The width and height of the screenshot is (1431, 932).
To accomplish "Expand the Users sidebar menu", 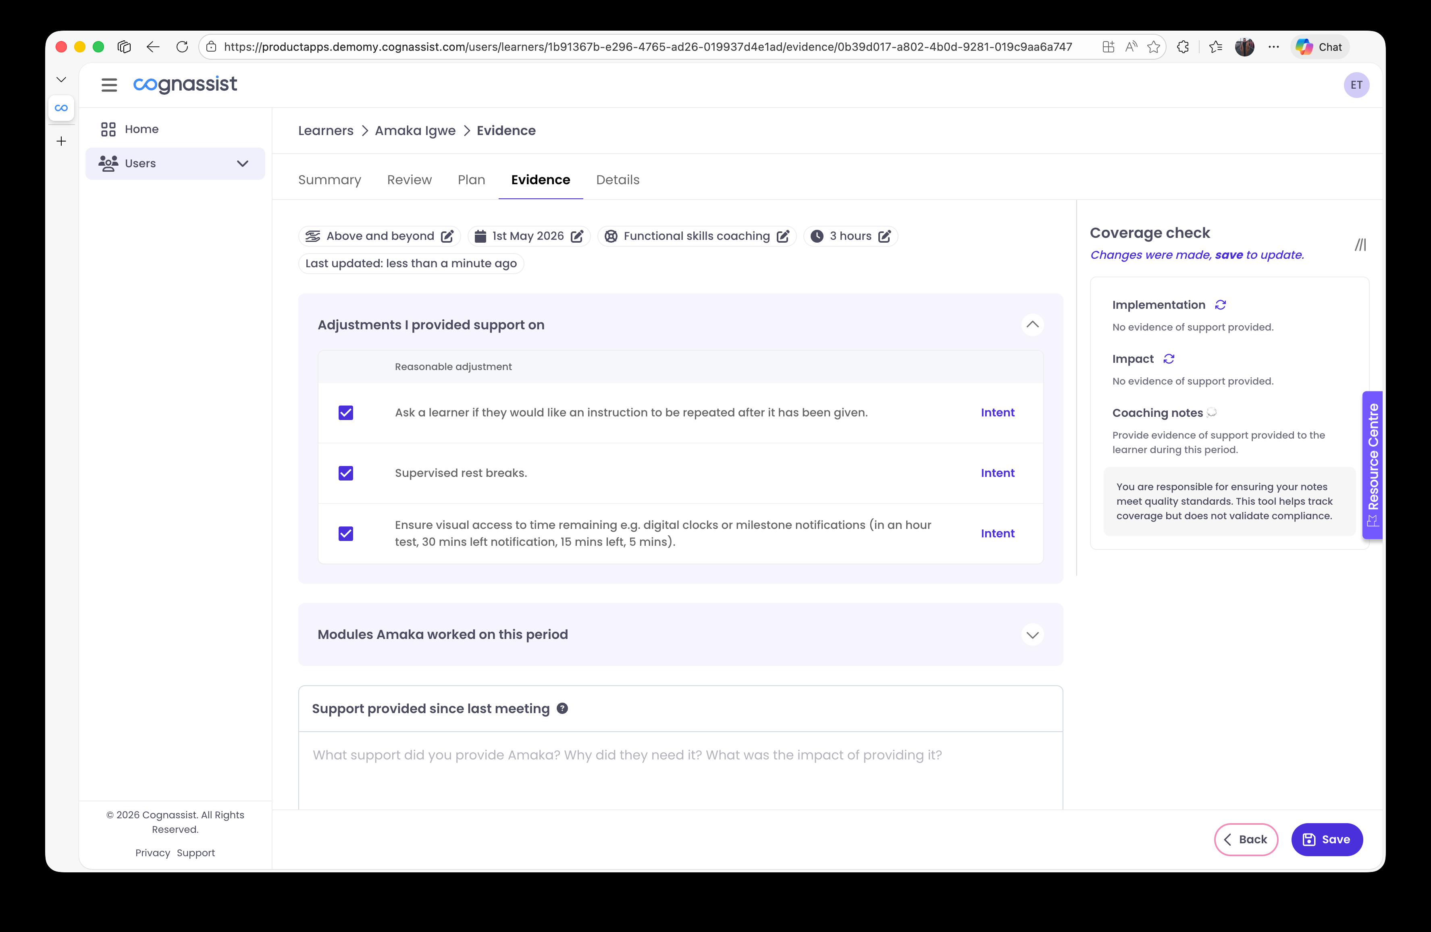I will [x=242, y=163].
